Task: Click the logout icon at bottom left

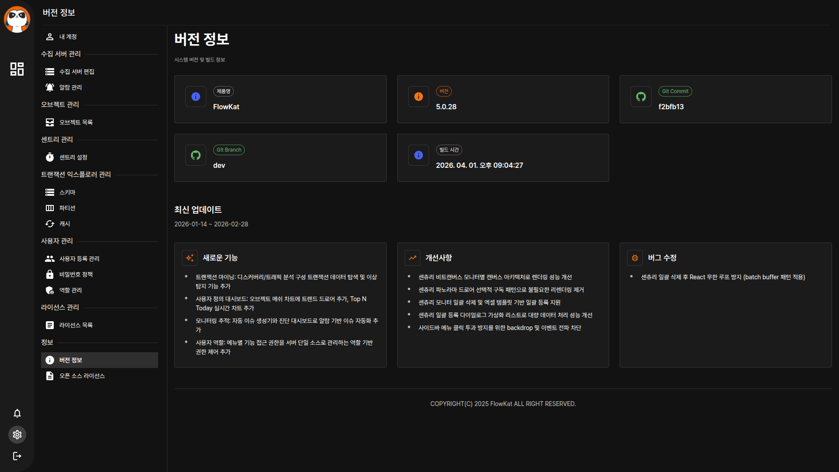Action: tap(17, 456)
